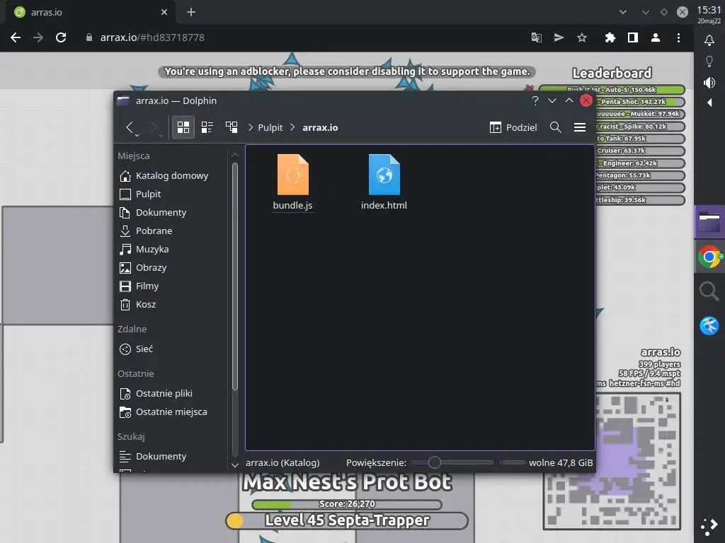Select the arras.io browser tab
This screenshot has width=725, height=543.
[x=91, y=13]
